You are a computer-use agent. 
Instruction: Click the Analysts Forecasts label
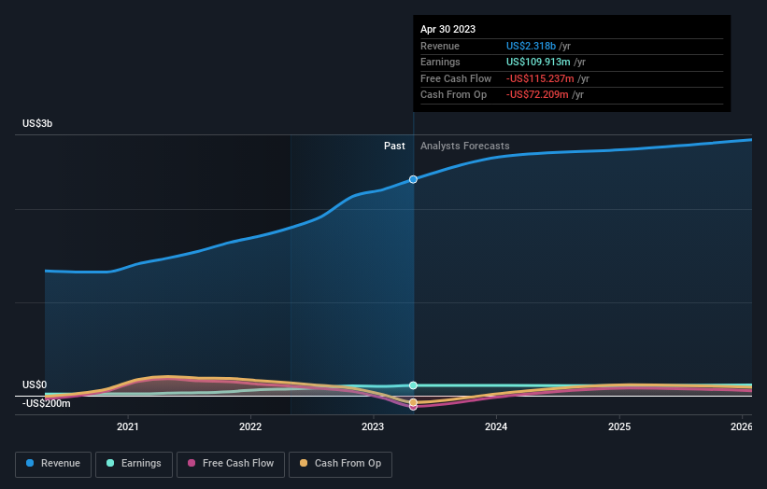(464, 146)
